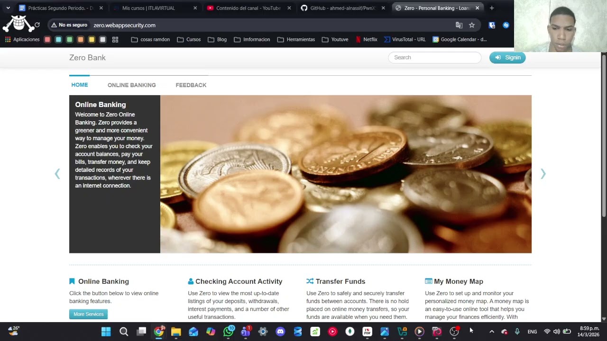Open volume control tray icon
This screenshot has height=341, width=607.
pos(557,332)
